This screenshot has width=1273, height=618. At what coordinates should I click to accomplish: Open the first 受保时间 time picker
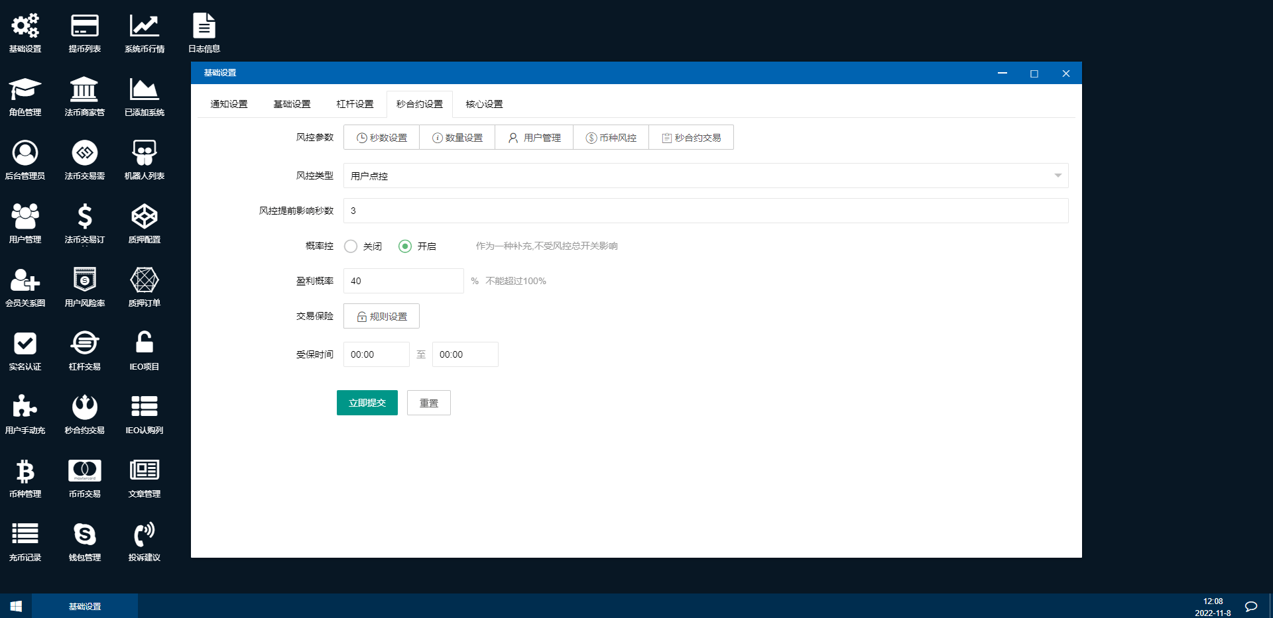point(376,354)
